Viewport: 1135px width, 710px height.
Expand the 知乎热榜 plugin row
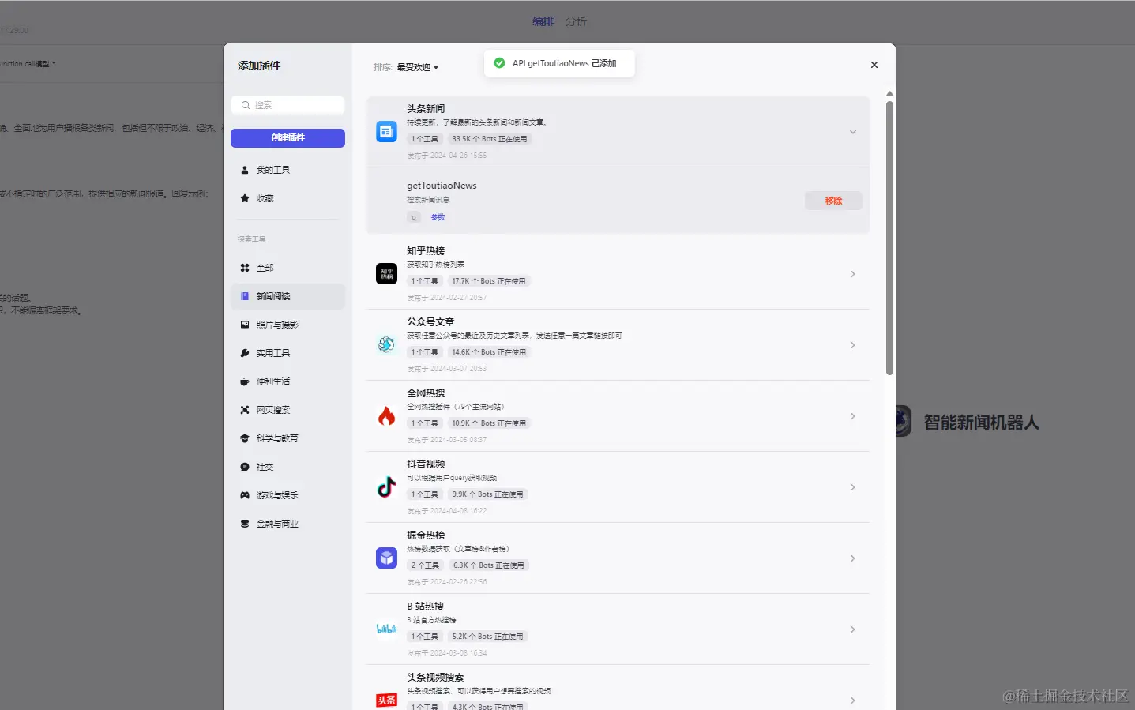pyautogui.click(x=853, y=274)
